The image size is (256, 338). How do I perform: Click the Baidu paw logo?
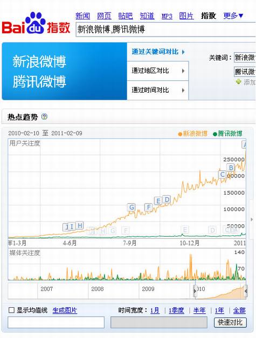[x=36, y=23]
